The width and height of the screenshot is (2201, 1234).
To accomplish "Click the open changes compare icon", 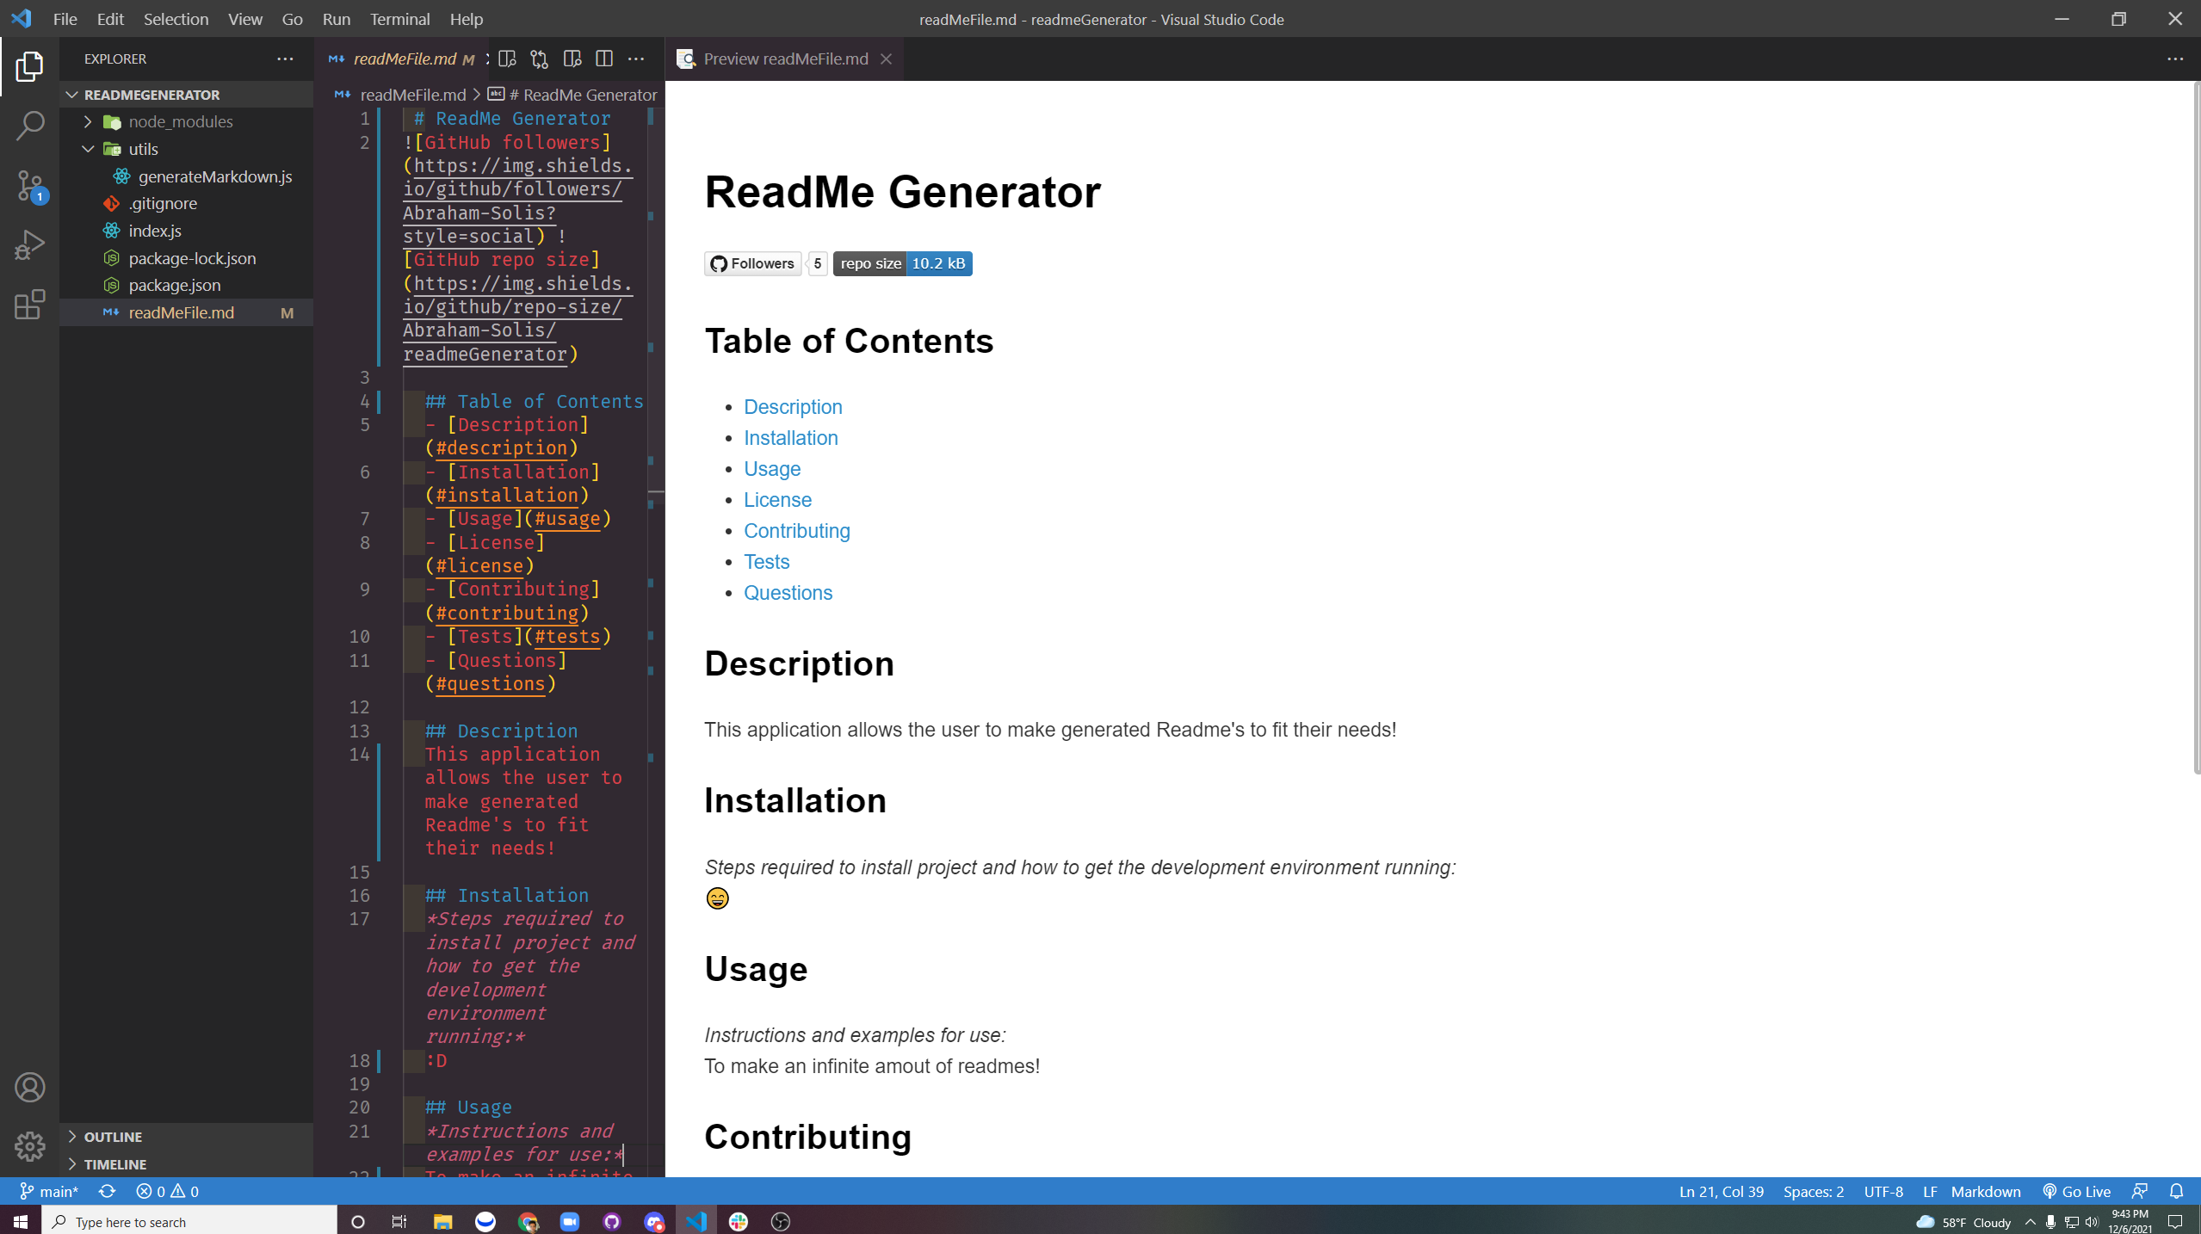I will [x=539, y=59].
